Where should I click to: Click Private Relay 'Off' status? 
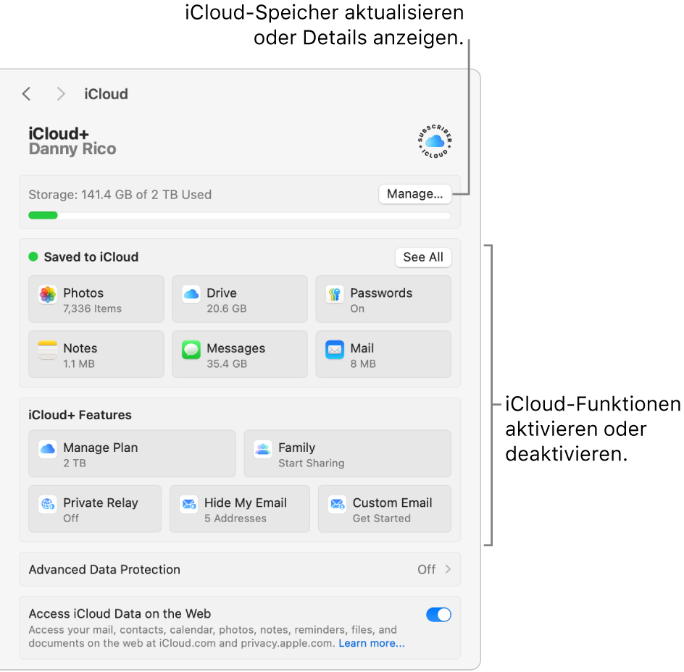tap(71, 518)
